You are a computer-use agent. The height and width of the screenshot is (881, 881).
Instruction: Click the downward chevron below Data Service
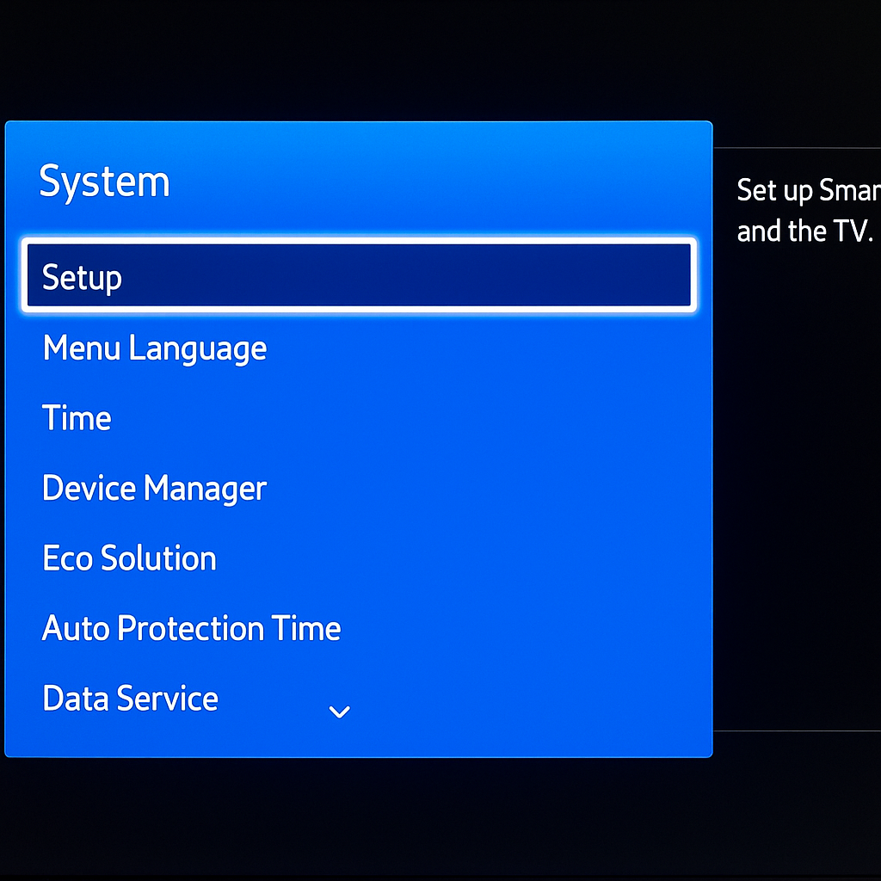point(339,712)
